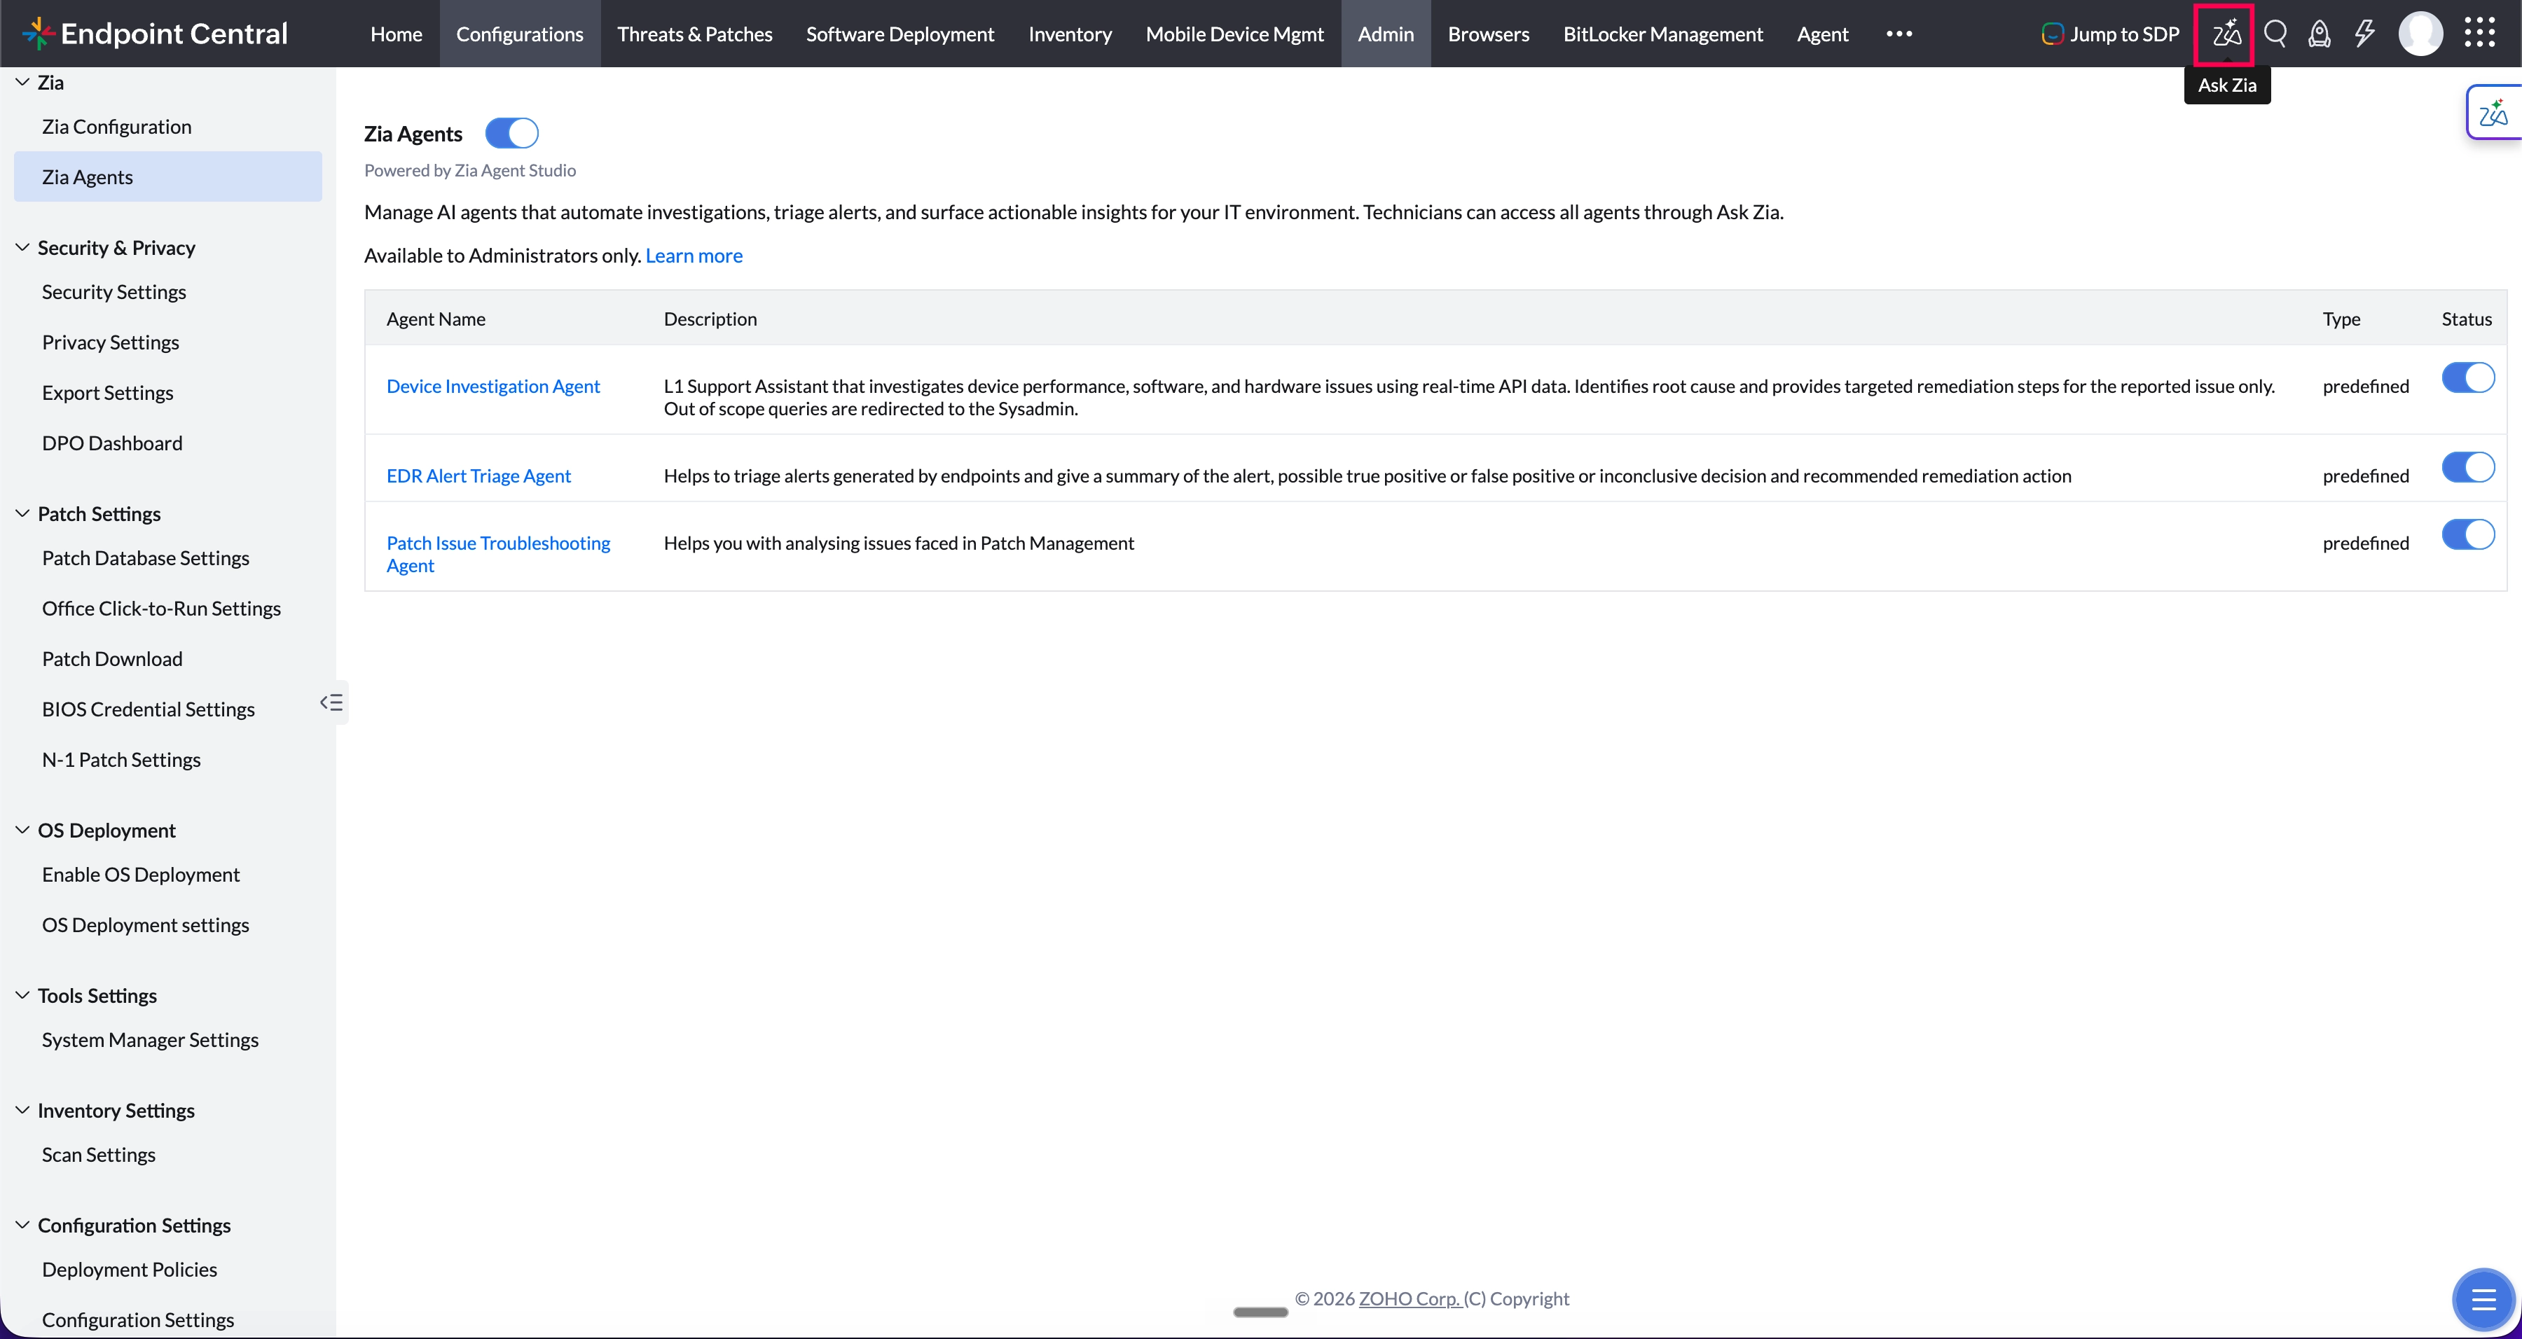Open Ask Zia from the top bar

point(2226,34)
